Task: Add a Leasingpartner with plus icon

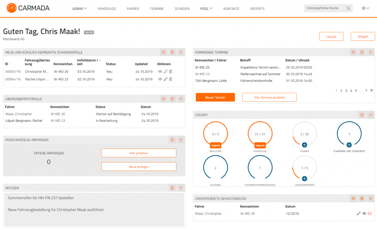Action: pos(304,179)
